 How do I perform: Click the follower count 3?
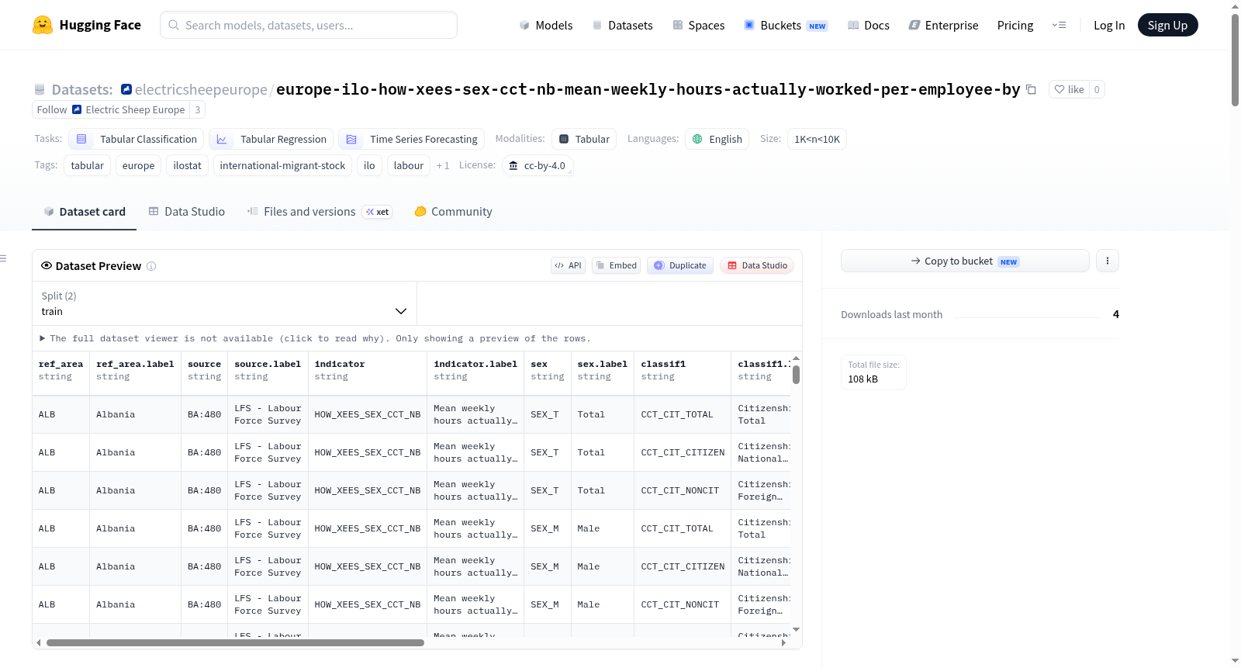(x=198, y=109)
